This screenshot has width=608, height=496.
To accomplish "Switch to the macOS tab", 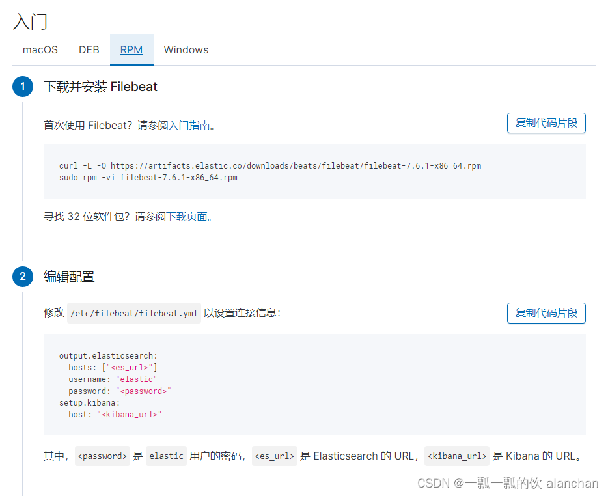I will (40, 50).
